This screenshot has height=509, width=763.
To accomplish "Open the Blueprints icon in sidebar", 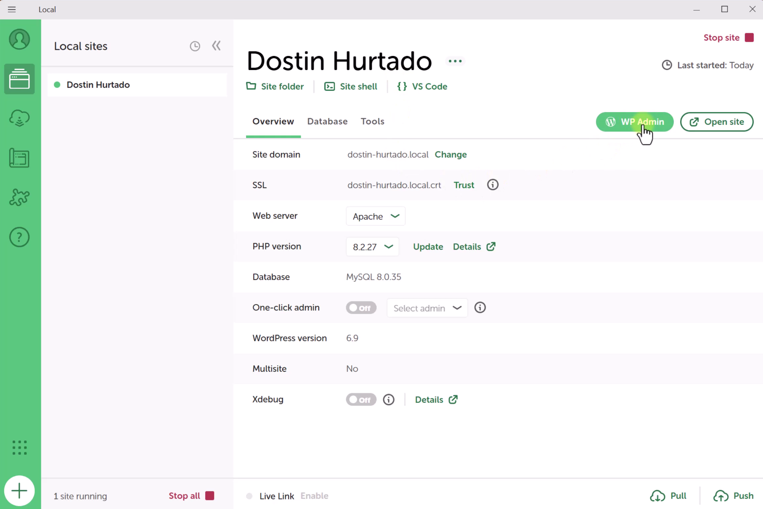I will pos(19,158).
